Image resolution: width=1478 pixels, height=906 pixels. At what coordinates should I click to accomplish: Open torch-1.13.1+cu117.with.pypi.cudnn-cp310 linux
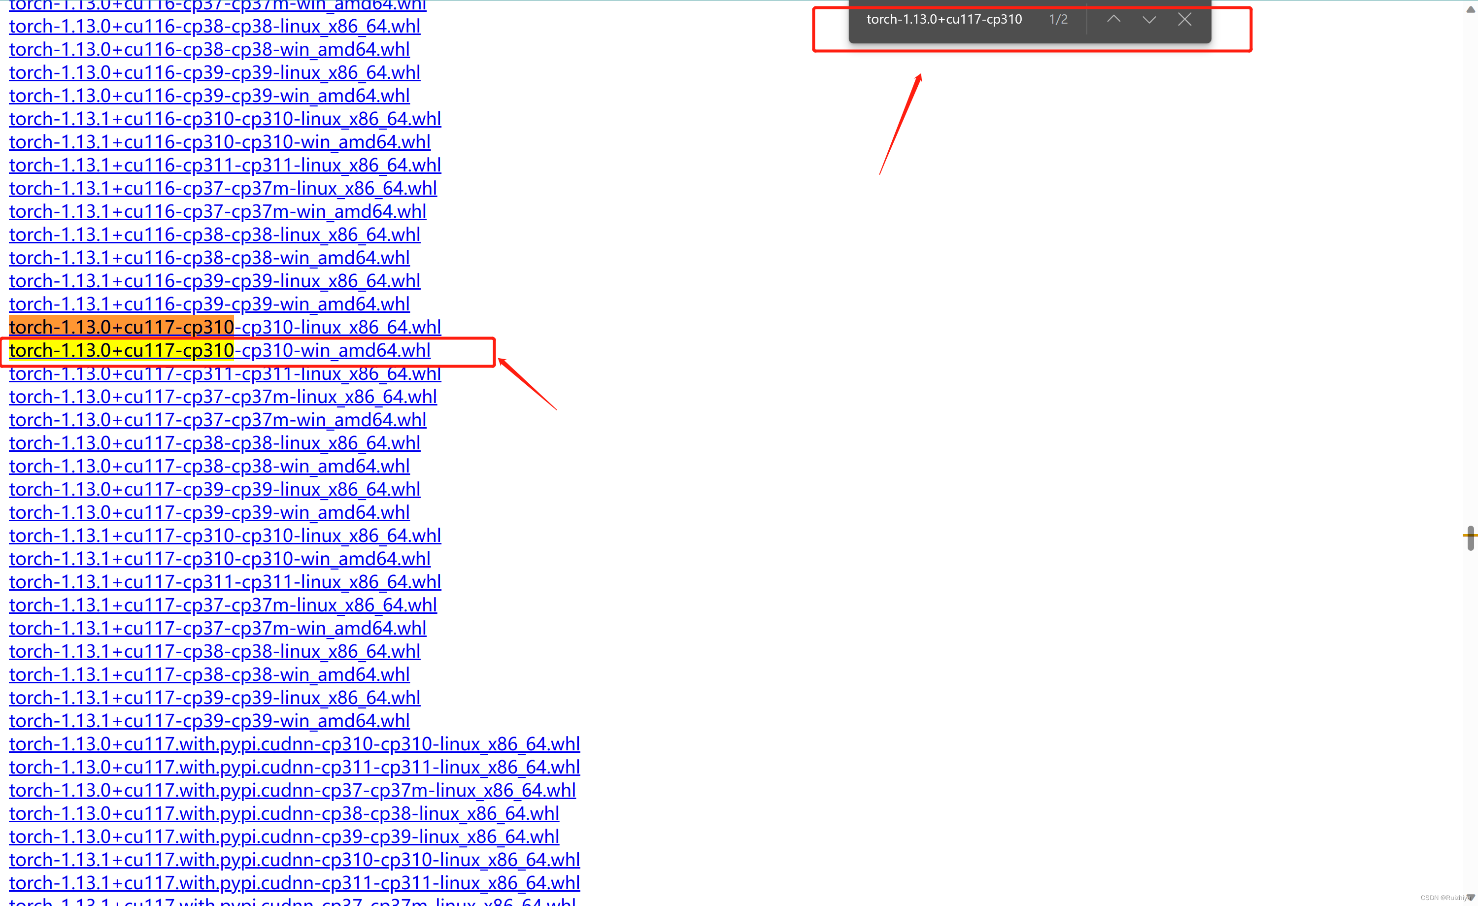pyautogui.click(x=296, y=860)
